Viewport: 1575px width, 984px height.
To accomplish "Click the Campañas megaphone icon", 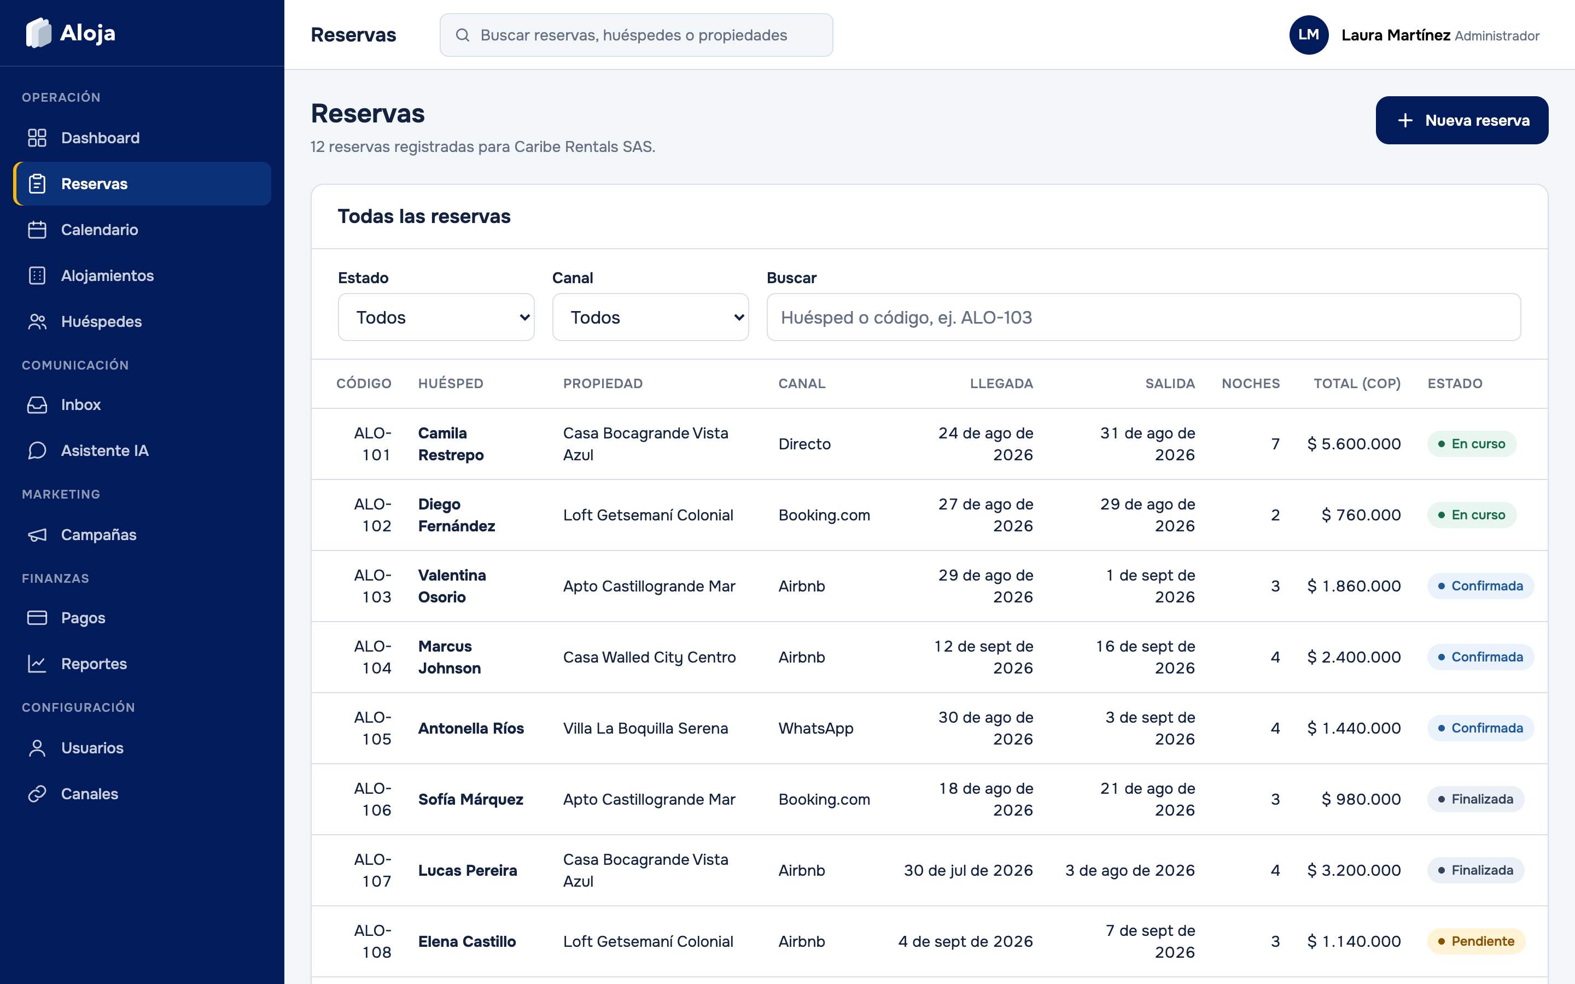I will 37,535.
